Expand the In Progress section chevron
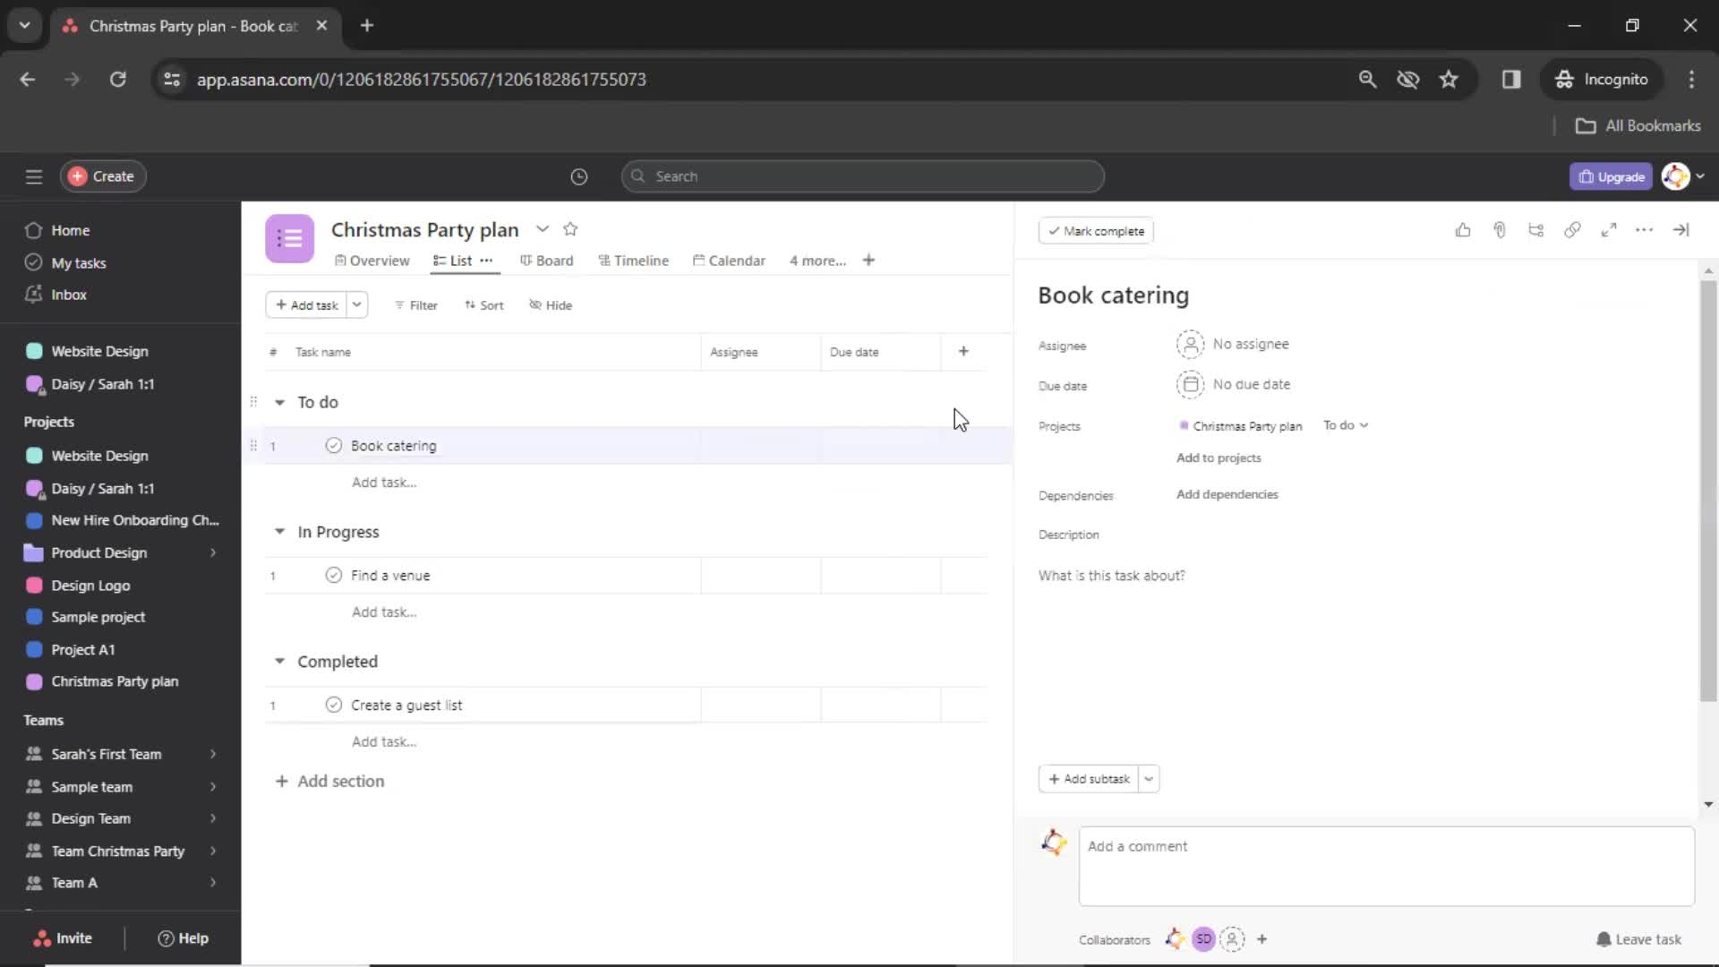Screen dimensions: 1719x967 point(280,531)
